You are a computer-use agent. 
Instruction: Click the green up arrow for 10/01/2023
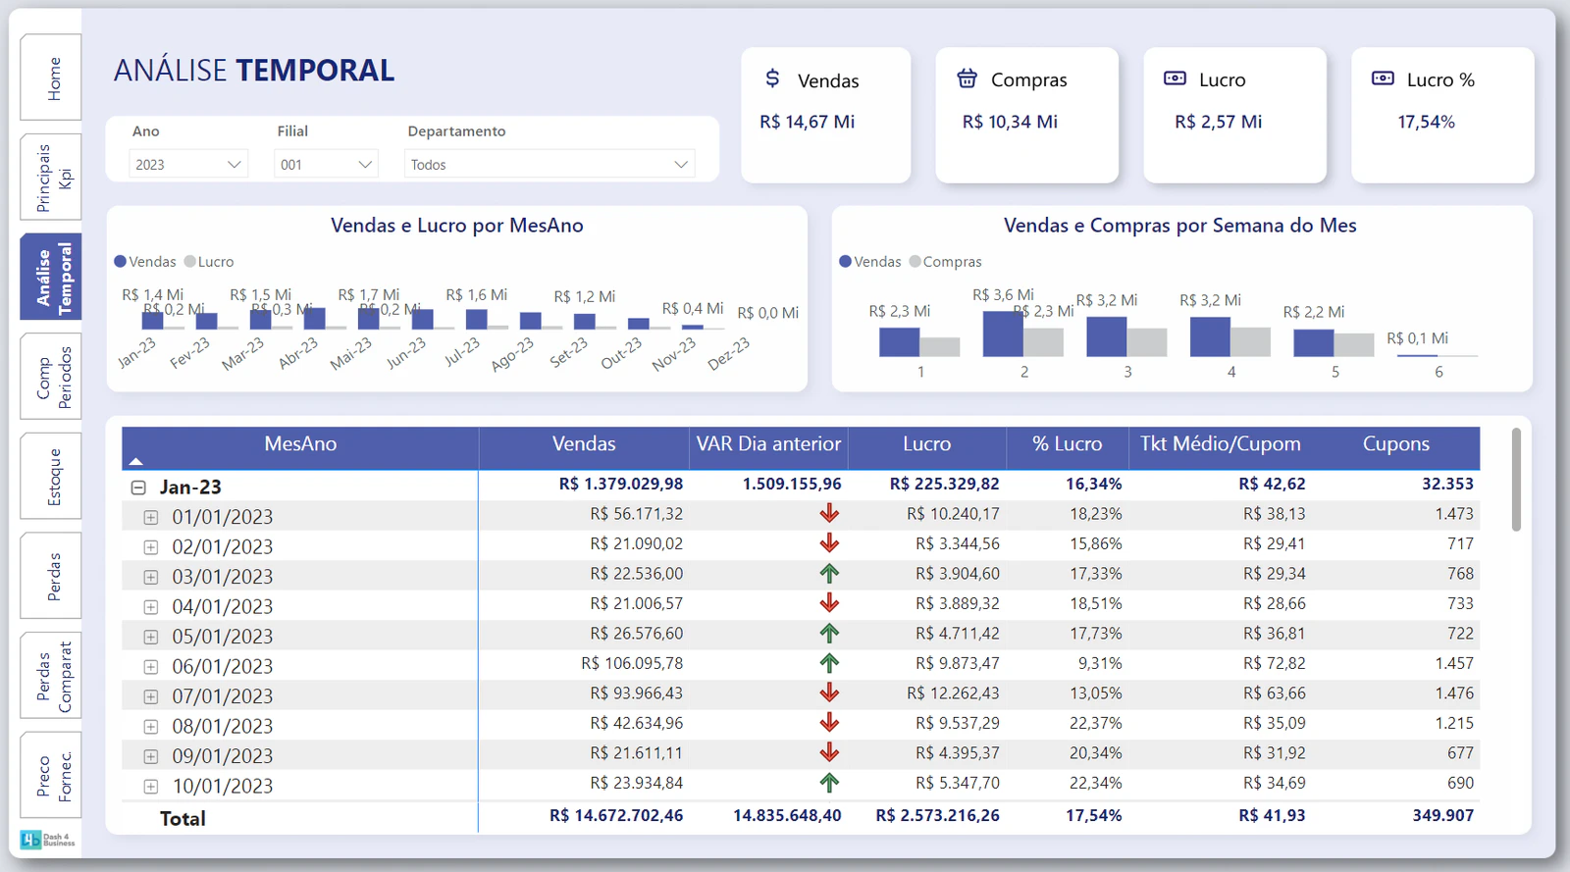coord(829,783)
